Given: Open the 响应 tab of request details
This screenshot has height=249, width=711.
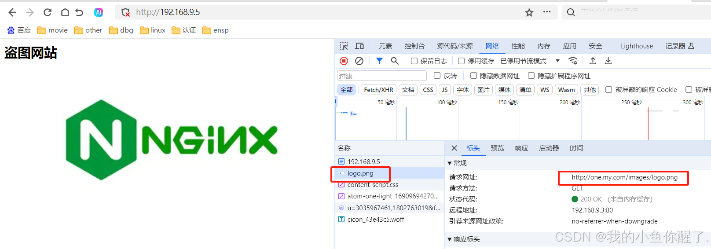Looking at the screenshot, I should pos(521,148).
